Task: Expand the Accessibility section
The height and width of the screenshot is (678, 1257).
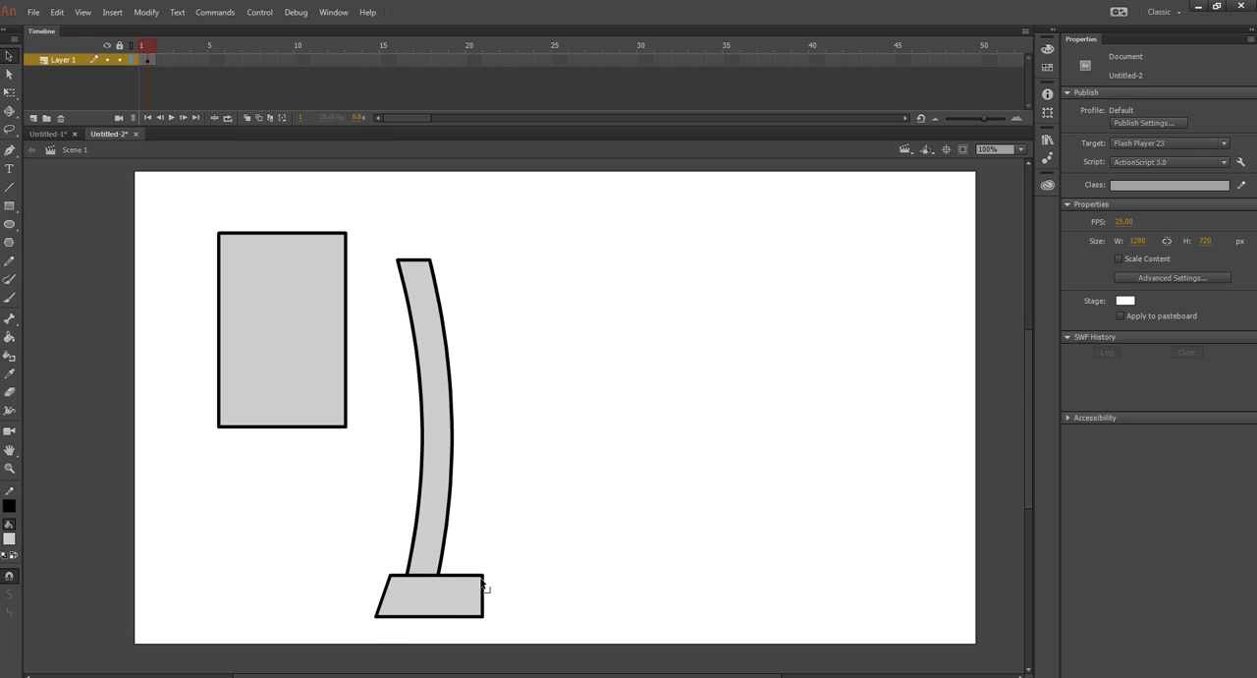Action: point(1067,418)
